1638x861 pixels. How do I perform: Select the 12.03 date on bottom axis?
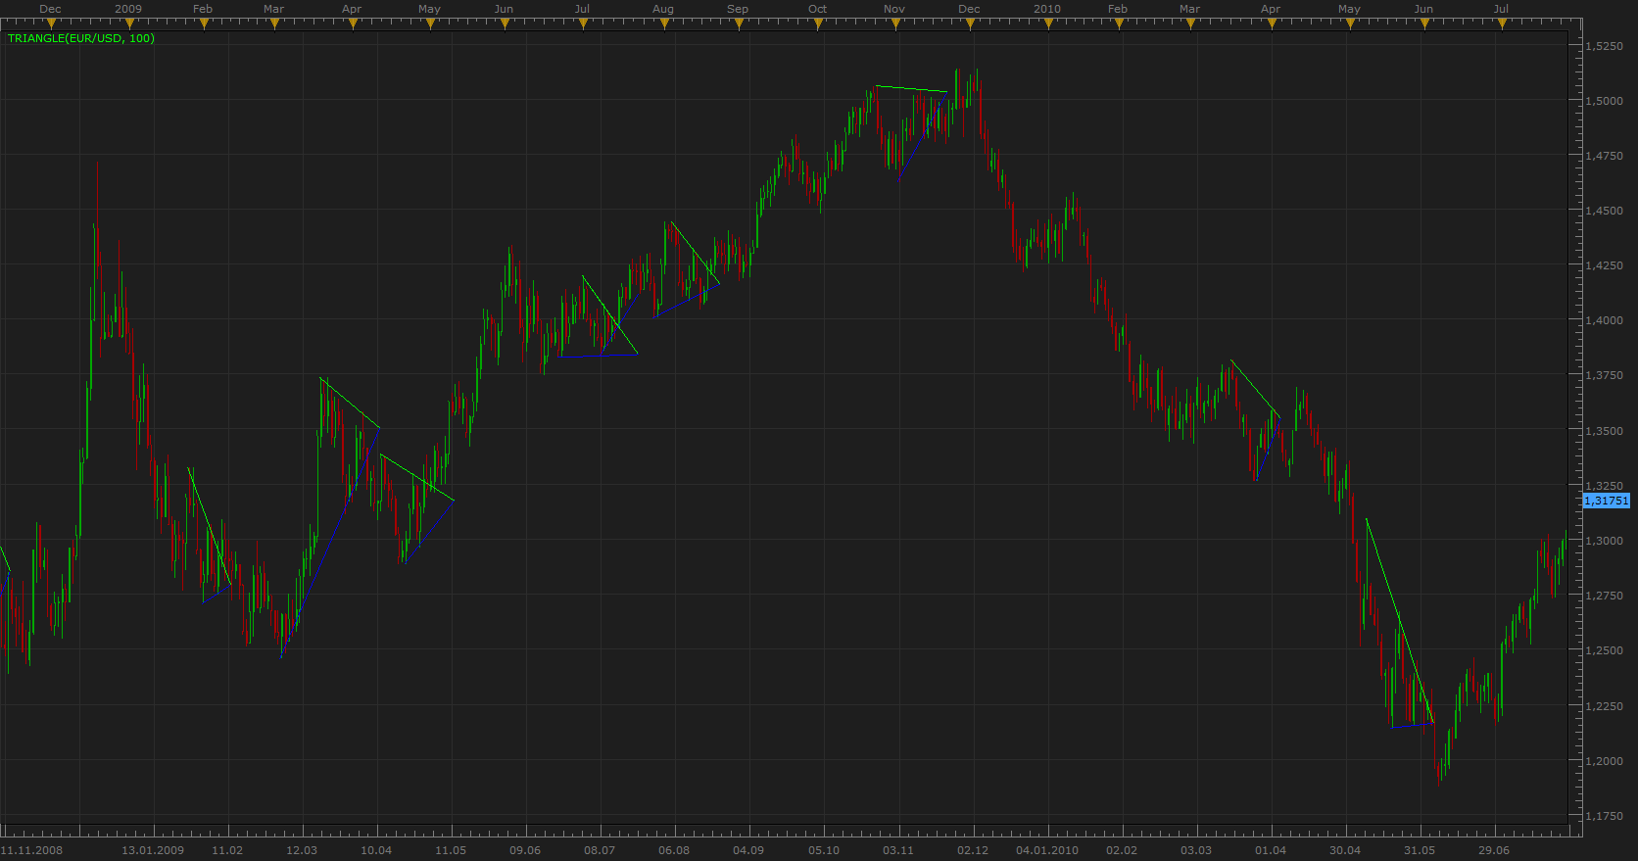[x=302, y=850]
